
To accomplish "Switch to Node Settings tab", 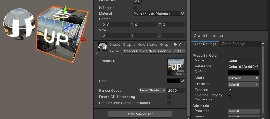I will coord(205,44).
